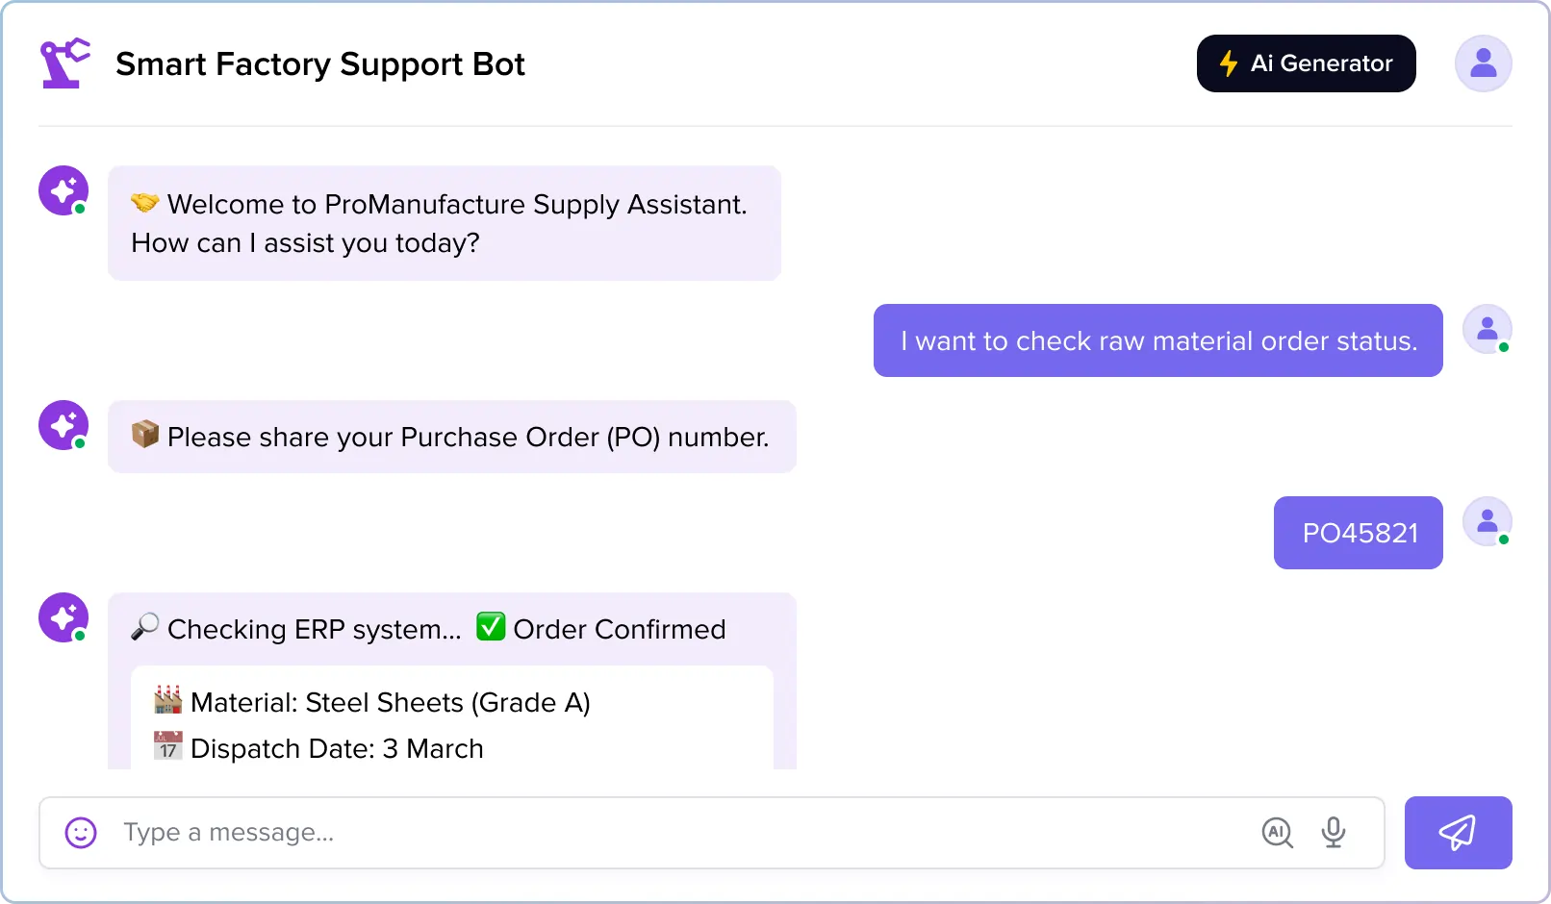Select the PO45821 message bubble

click(1358, 533)
